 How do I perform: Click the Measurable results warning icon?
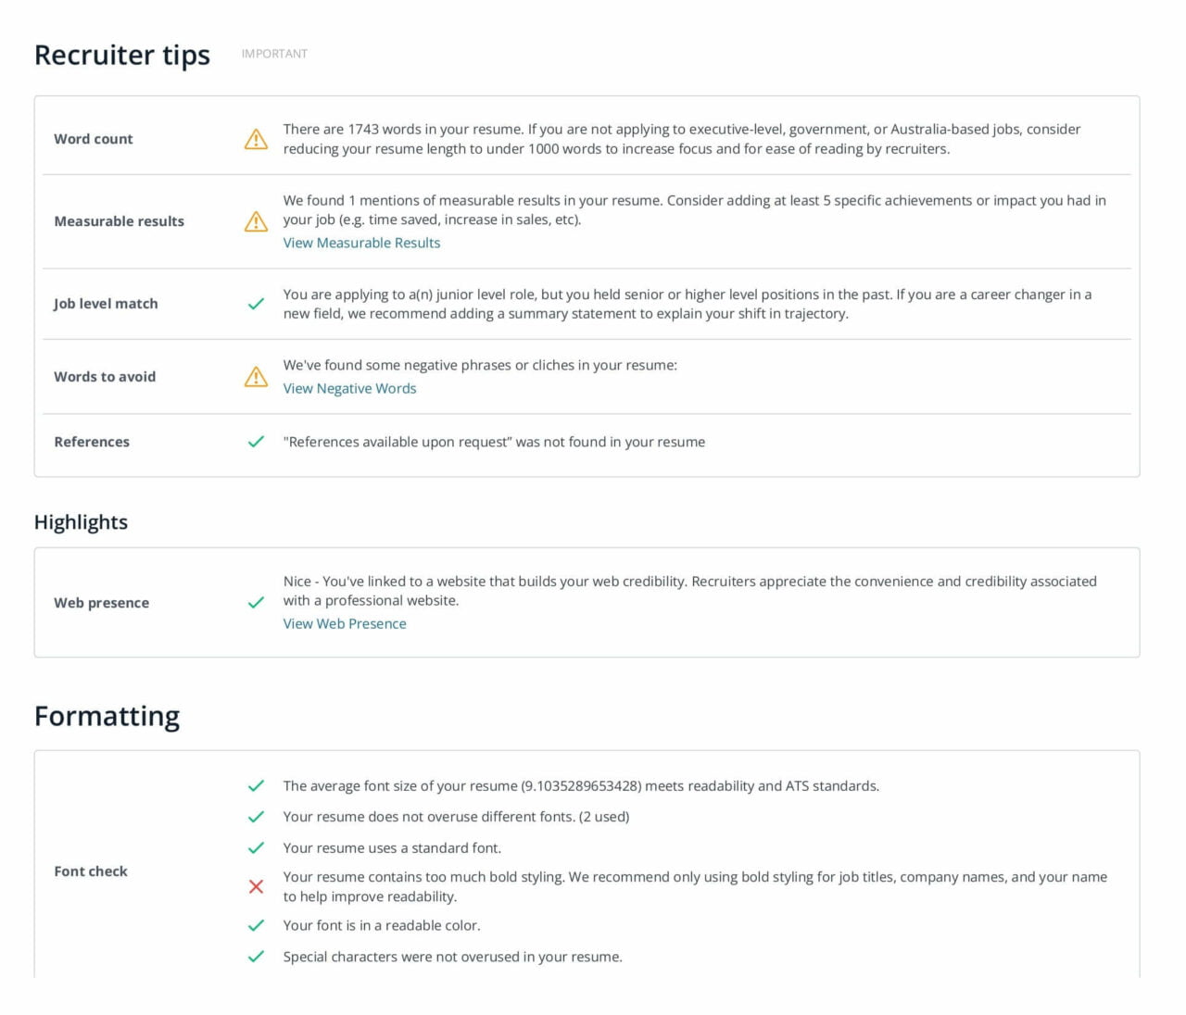click(x=256, y=221)
